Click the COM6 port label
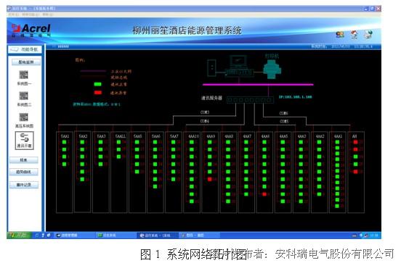Viewport: 401px width, 263px height. click(283, 113)
